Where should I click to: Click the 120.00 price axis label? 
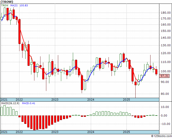click(166, 53)
